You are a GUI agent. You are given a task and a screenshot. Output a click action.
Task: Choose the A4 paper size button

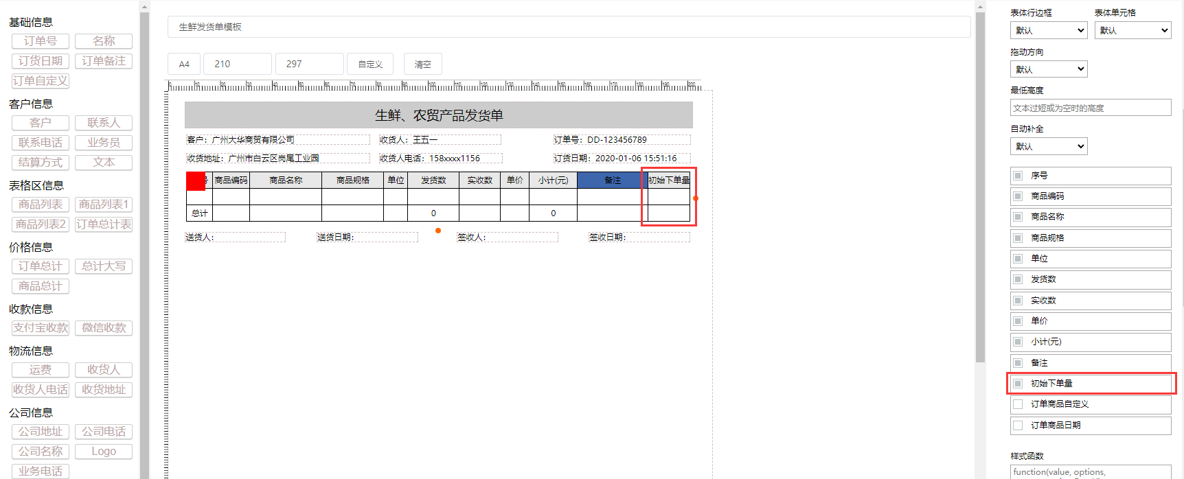(x=184, y=64)
